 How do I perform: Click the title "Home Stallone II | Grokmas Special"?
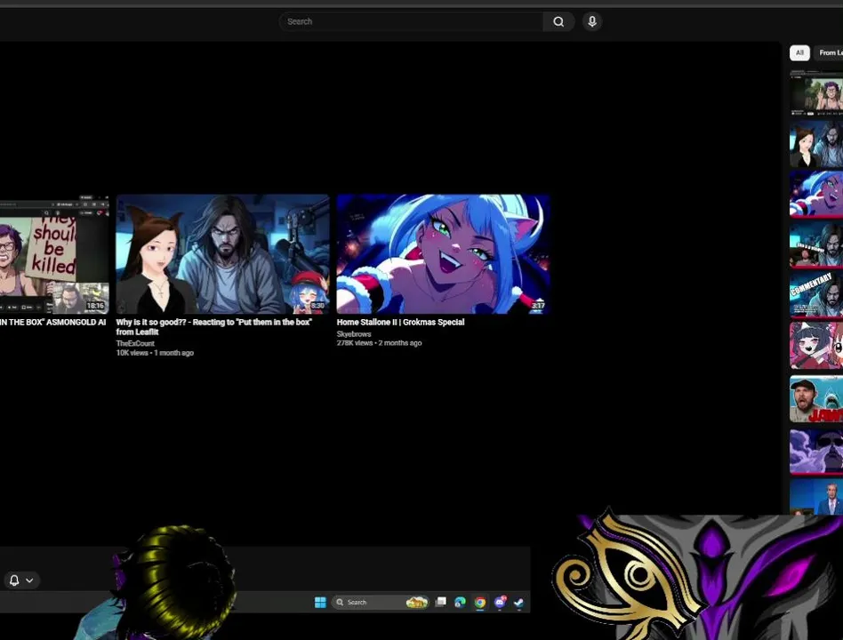(x=400, y=322)
